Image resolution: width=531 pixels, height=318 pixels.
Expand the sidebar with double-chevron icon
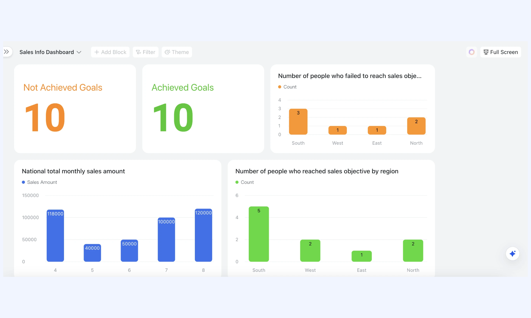click(x=7, y=52)
